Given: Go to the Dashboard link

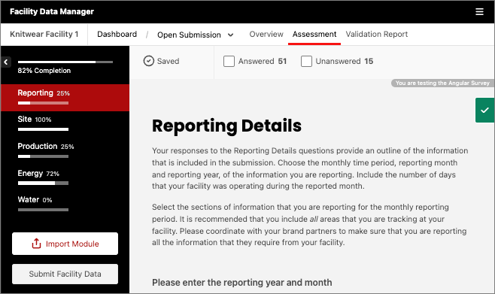Looking at the screenshot, I should [x=117, y=34].
